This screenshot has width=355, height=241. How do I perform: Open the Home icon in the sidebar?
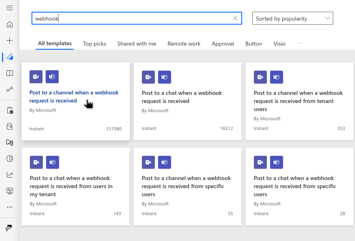pos(10,25)
